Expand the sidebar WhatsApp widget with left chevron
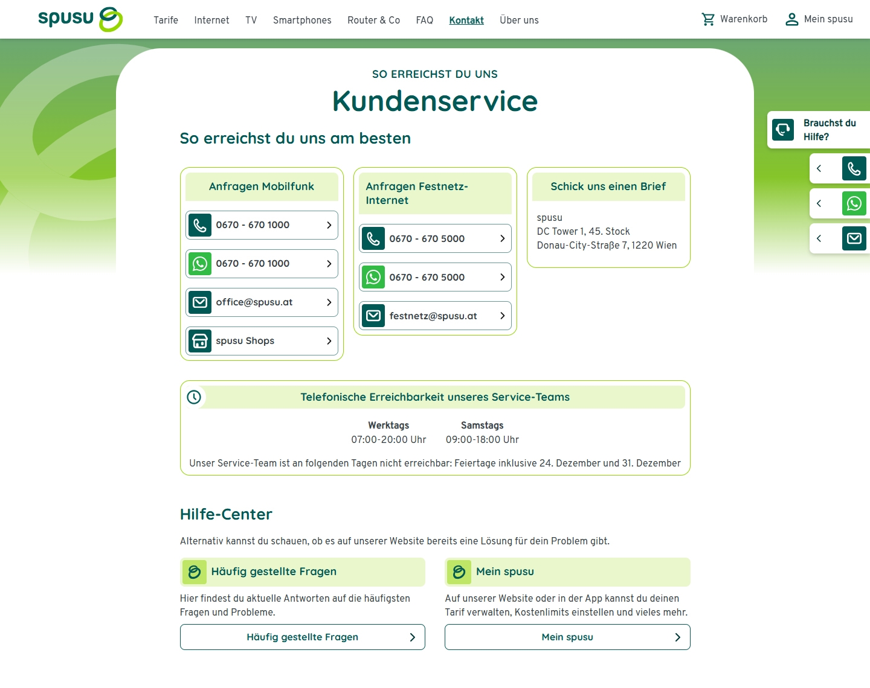 pyautogui.click(x=819, y=204)
